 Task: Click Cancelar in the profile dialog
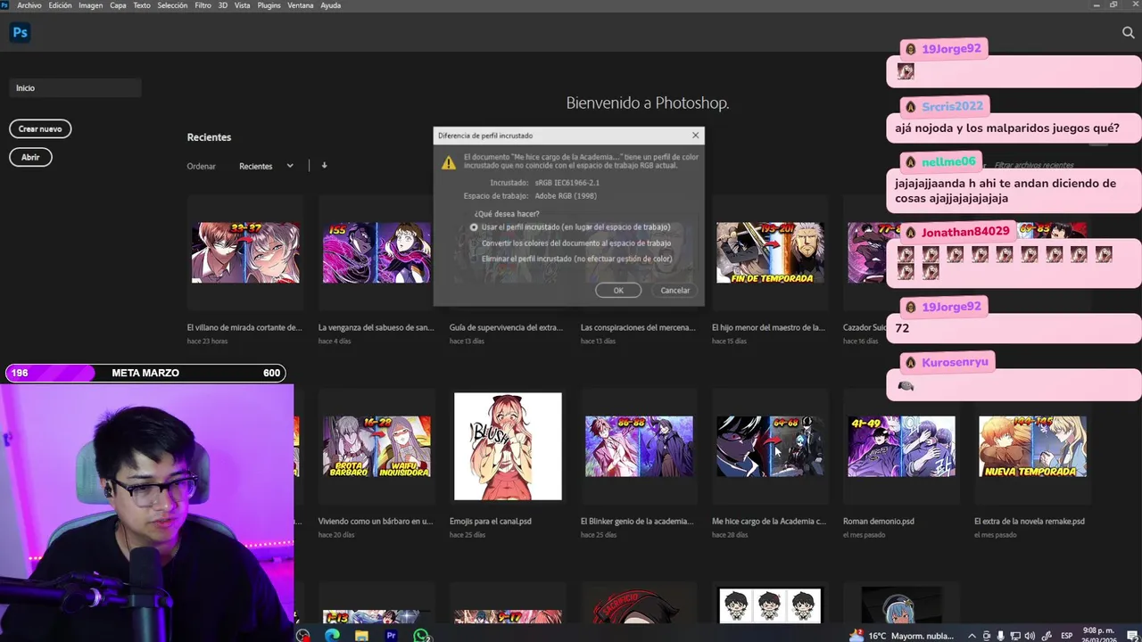[675, 291]
